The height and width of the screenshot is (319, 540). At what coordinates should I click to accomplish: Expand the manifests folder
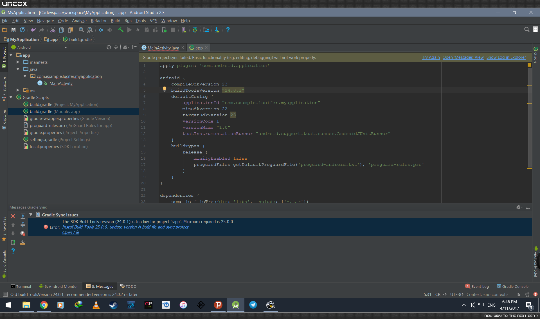tap(18, 62)
